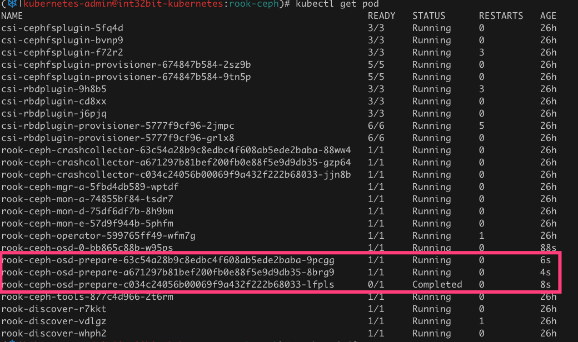The image size is (578, 342).
Task: Click the 6s age of osd-prepare 9pcgg pod
Action: (x=545, y=260)
